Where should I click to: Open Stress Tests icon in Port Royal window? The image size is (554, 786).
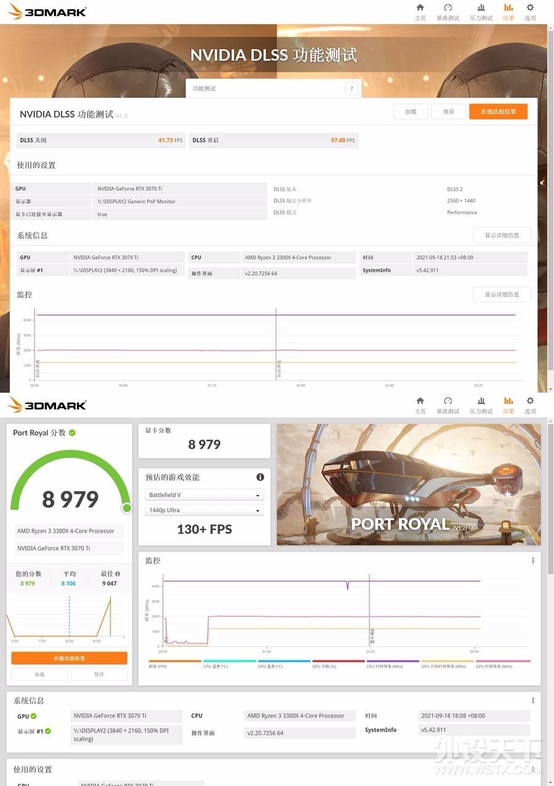point(481,401)
